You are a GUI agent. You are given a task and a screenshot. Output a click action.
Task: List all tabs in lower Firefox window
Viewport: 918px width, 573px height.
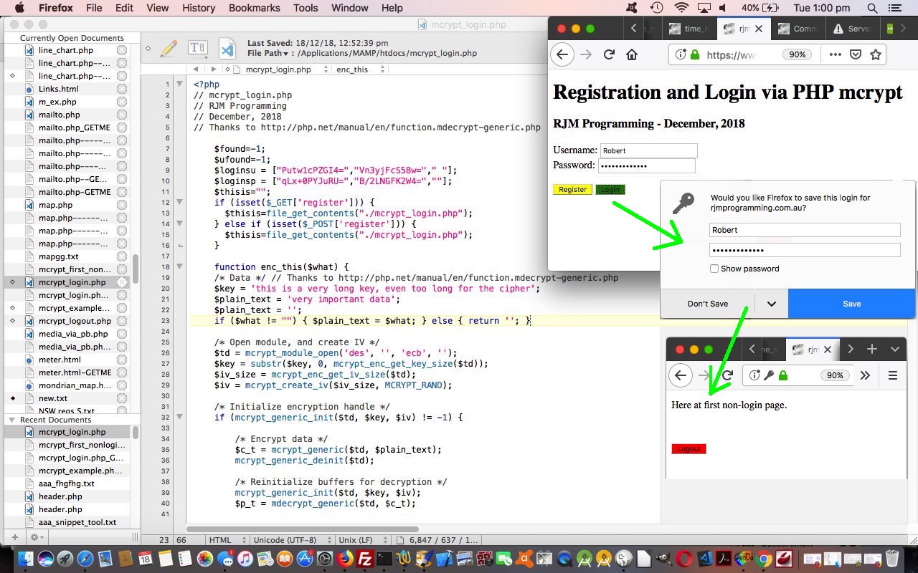click(x=895, y=349)
